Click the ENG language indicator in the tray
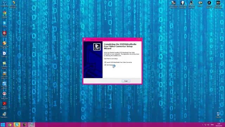This screenshot has width=225, height=127. point(212,125)
